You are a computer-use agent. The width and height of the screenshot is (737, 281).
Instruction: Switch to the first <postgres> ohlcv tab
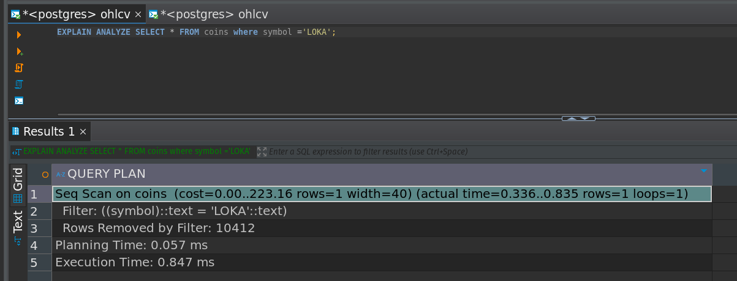pos(75,14)
